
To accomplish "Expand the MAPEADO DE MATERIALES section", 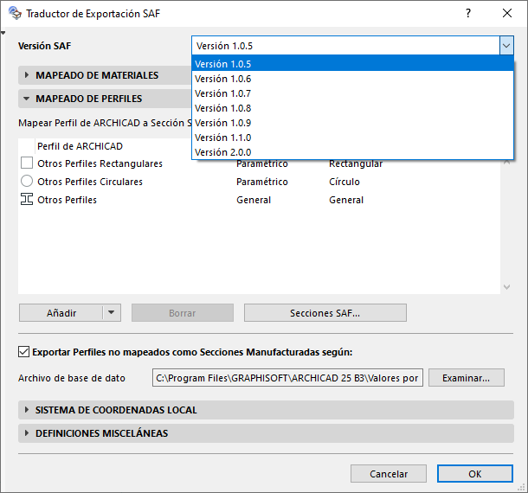I will point(27,75).
